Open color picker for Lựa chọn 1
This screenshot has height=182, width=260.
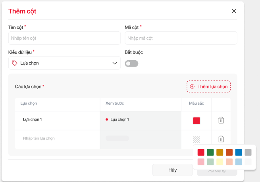pos(196,121)
